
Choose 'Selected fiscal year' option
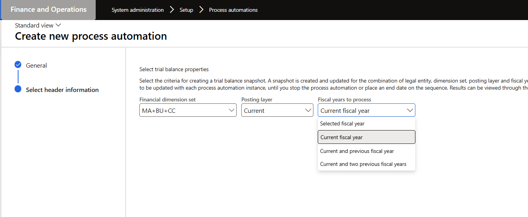click(x=342, y=123)
